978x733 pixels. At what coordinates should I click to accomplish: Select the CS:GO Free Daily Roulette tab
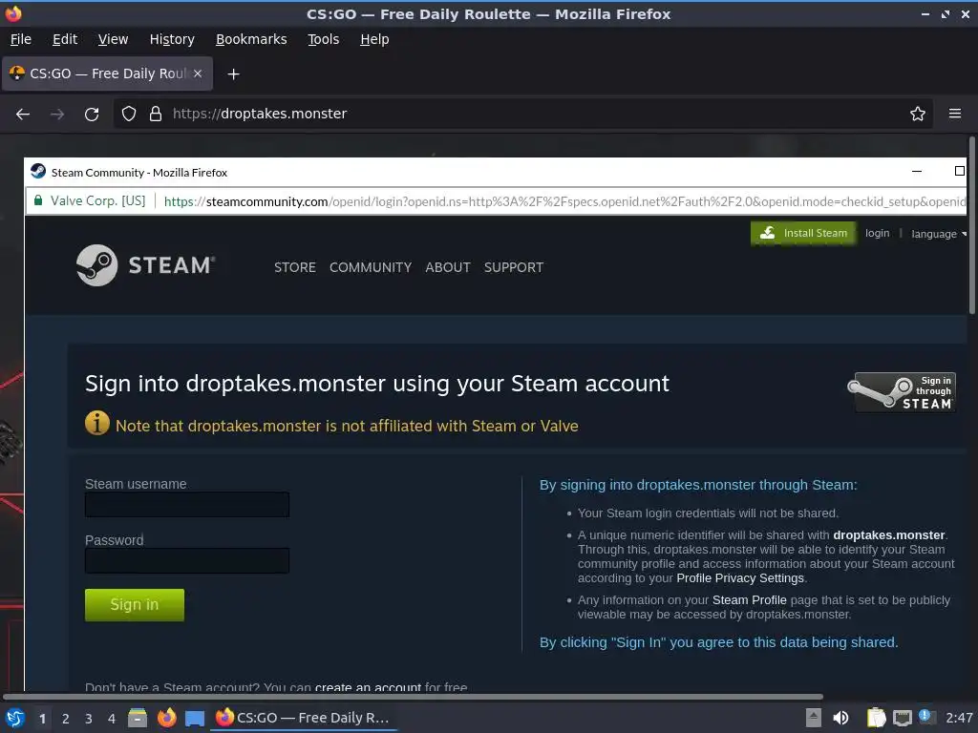click(107, 73)
